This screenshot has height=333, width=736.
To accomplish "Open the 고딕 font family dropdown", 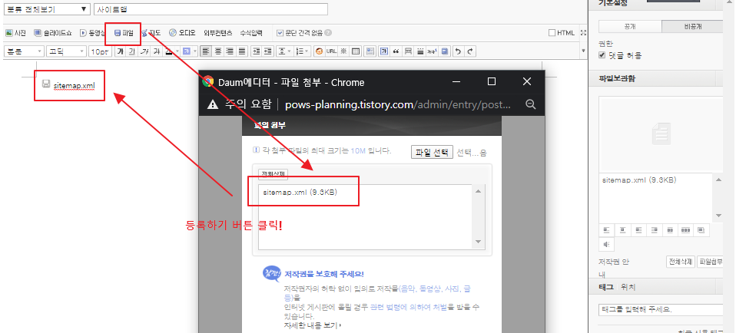I will (66, 51).
